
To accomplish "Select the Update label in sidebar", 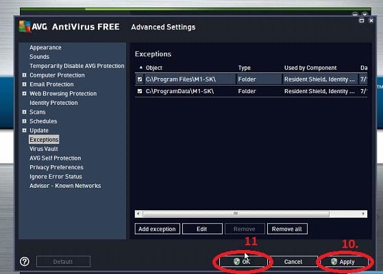I will tap(39, 130).
